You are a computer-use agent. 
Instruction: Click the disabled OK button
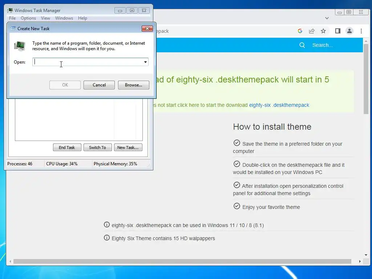click(x=65, y=85)
